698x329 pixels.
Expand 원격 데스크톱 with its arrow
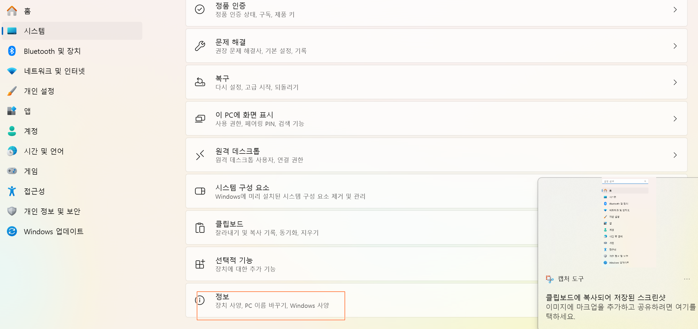(x=675, y=155)
